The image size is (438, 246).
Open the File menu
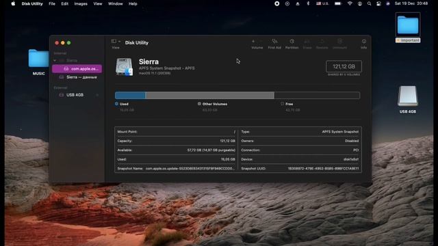pos(52,3)
